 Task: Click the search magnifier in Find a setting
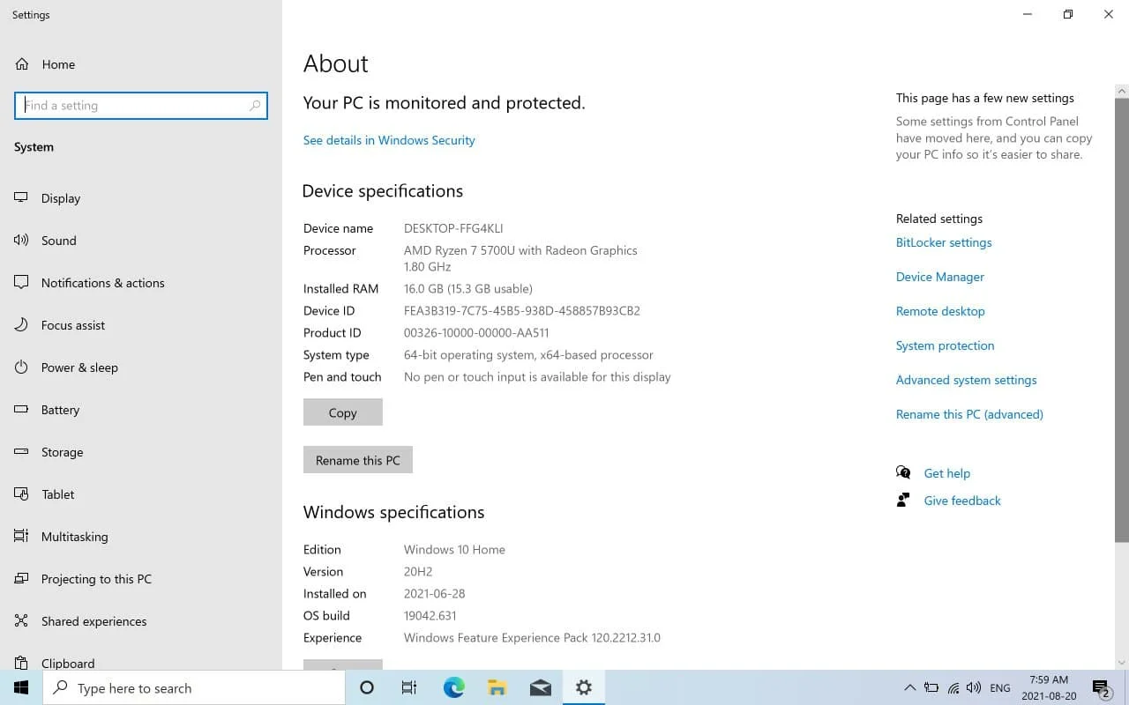255,106
